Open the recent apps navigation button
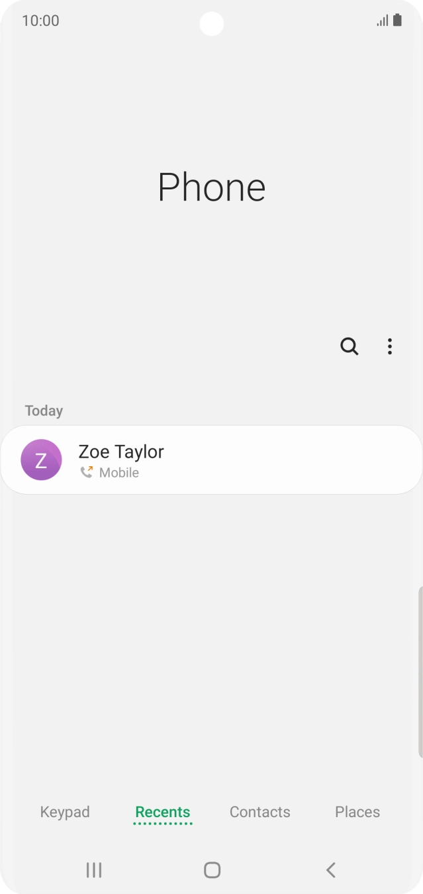Image resolution: width=423 pixels, height=894 pixels. coord(94,870)
